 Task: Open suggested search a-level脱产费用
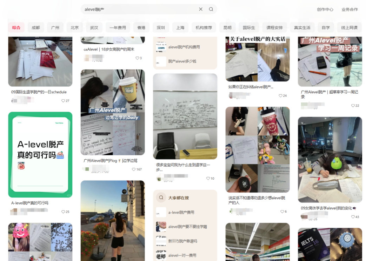coord(181,212)
